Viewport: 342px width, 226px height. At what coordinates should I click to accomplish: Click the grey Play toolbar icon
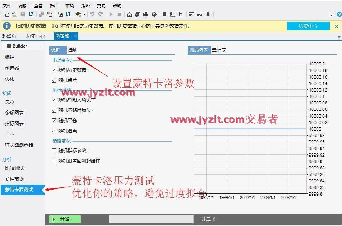pyautogui.click(x=111, y=14)
